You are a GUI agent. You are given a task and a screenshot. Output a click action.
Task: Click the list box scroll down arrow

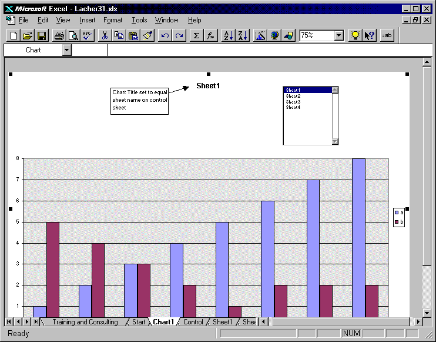[335, 141]
